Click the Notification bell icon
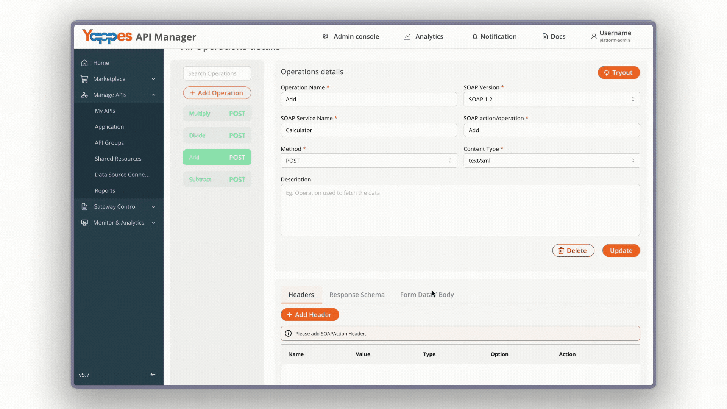 pos(474,36)
